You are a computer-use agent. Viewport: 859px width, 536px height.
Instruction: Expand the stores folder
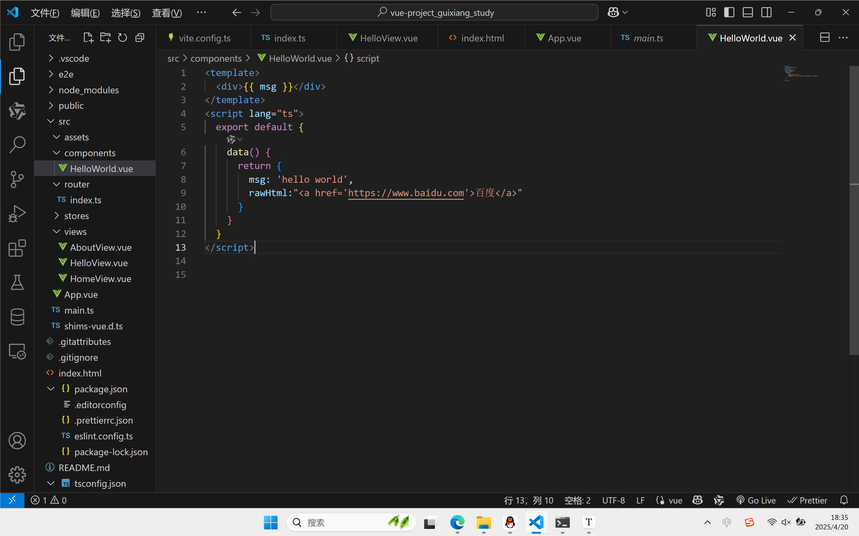[76, 216]
